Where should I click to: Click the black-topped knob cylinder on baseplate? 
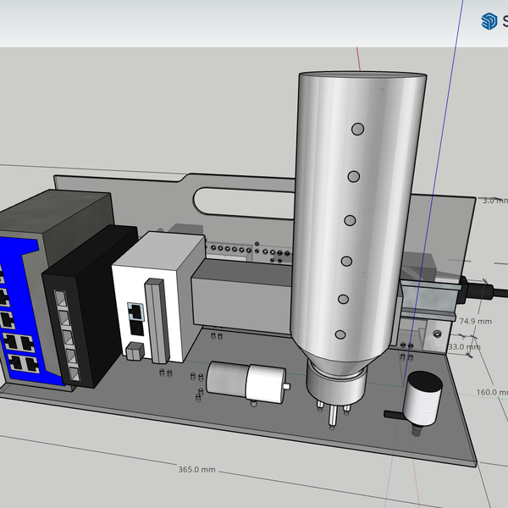(x=422, y=398)
